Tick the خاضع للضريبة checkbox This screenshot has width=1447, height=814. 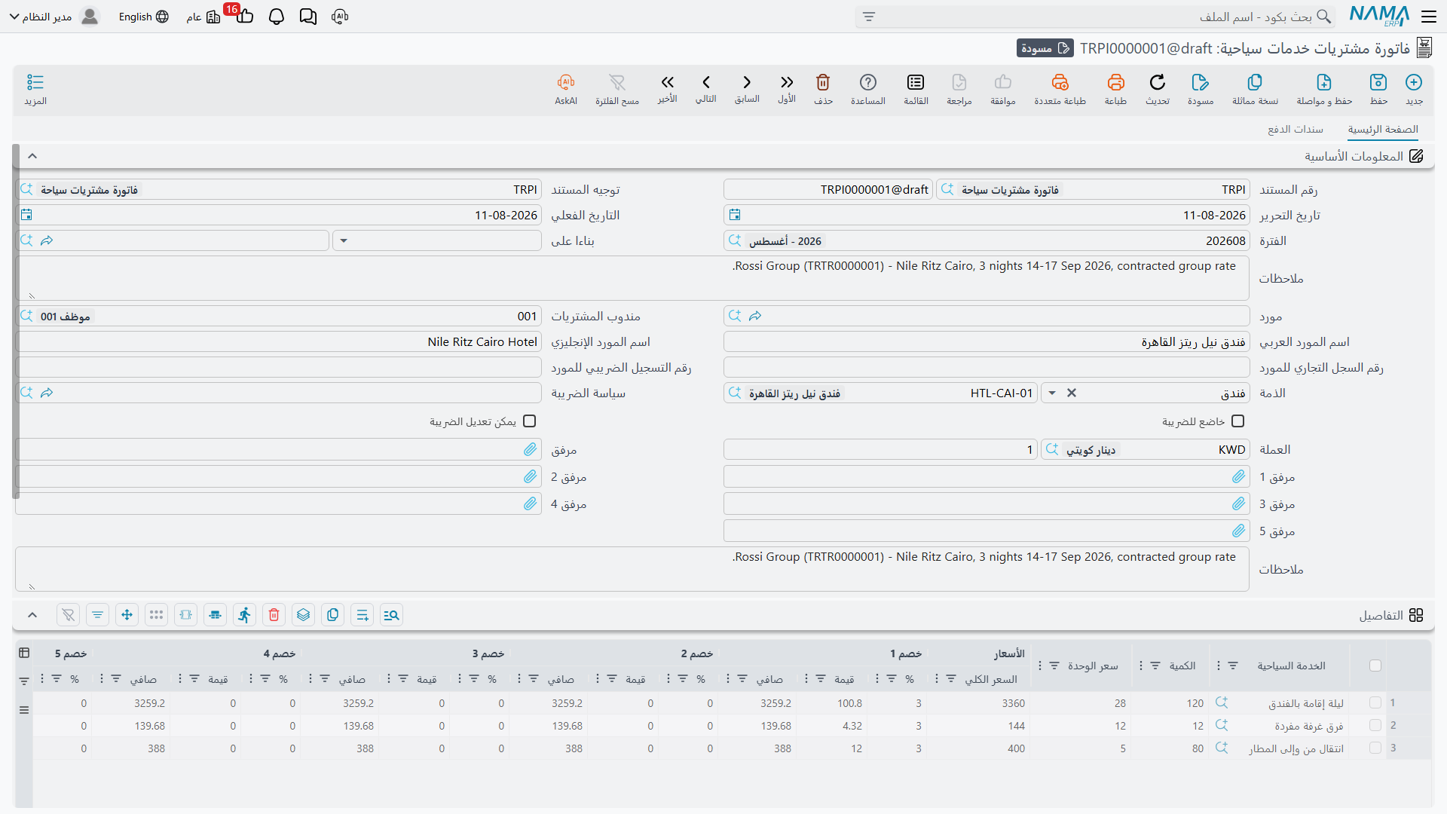pyautogui.click(x=1237, y=421)
